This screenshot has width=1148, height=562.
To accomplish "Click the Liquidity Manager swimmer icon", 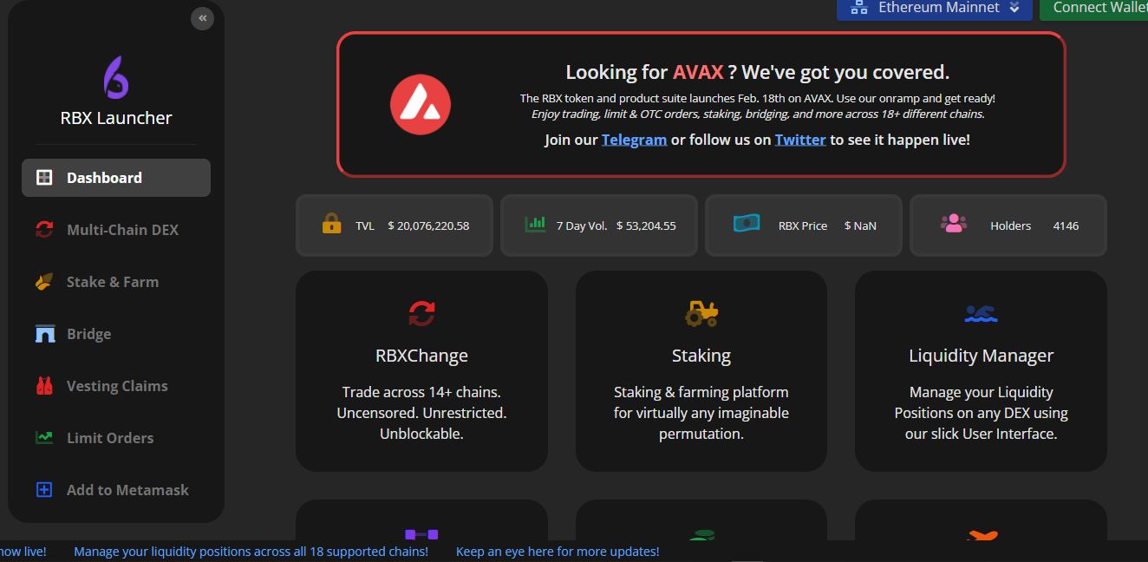I will (981, 313).
